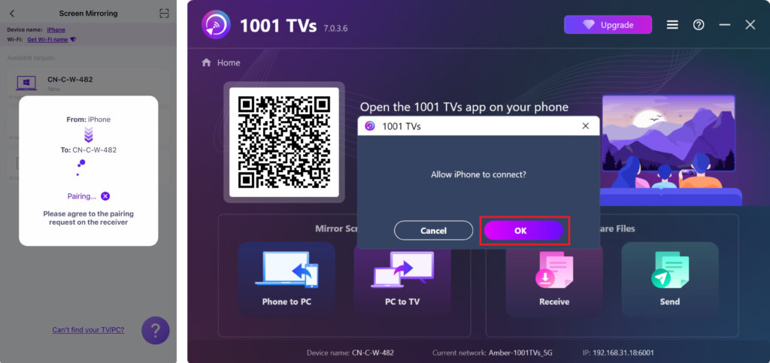Click the 1001 TVs app logo
Screen dimensions: 770x363
(x=216, y=25)
